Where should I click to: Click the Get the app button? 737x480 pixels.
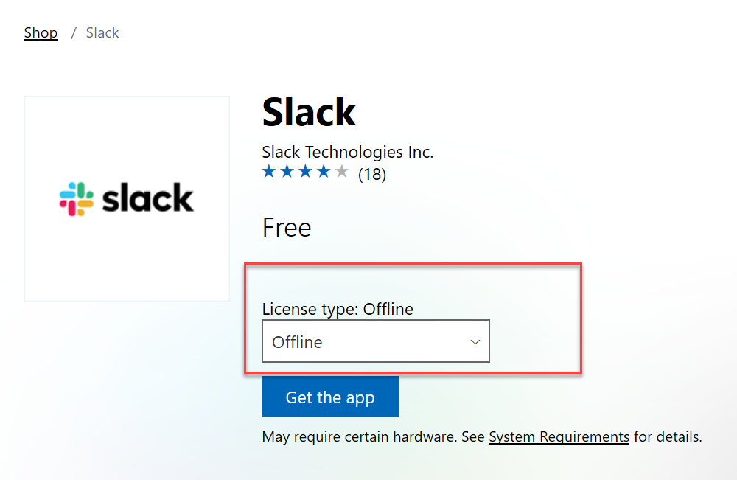330,397
